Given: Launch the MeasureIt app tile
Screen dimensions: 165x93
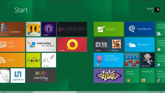Looking at the screenshot, I should coord(33,29).
